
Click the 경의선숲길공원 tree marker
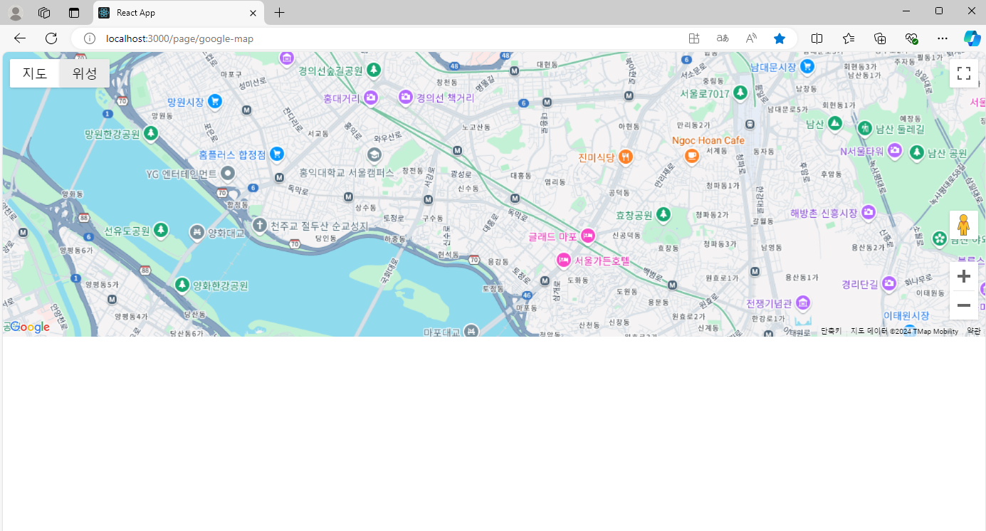[373, 70]
